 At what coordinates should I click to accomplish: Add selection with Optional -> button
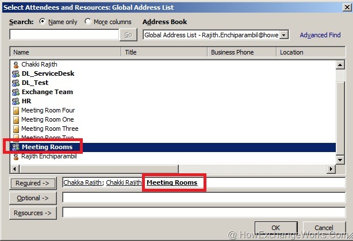click(x=33, y=198)
